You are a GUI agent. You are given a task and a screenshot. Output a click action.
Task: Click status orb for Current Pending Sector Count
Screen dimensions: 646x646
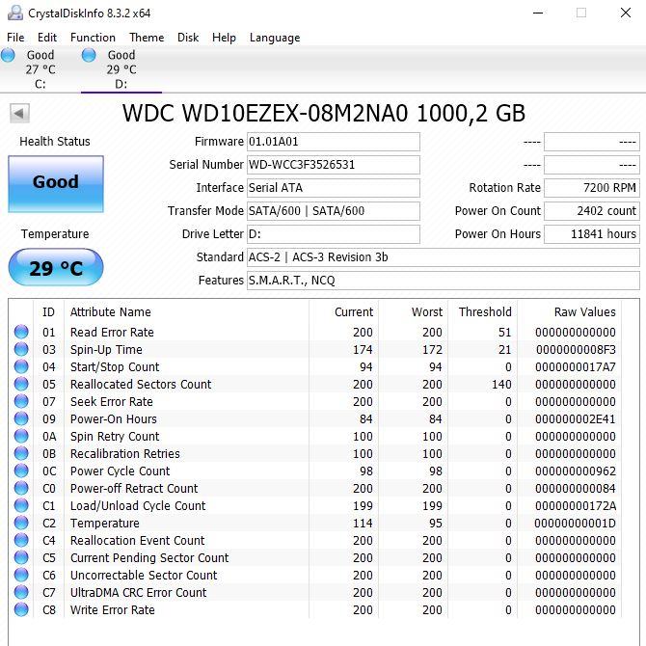click(21, 557)
